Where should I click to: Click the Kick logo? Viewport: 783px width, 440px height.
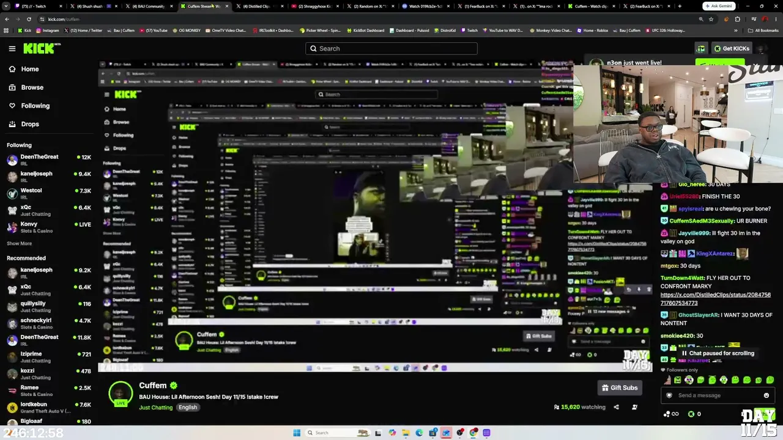point(42,48)
